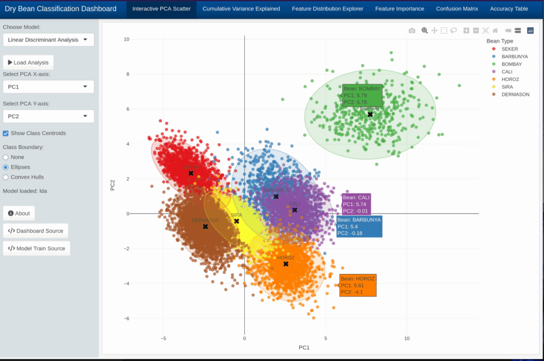Open the Confusion Matrix tab
544x361 pixels.
click(x=457, y=9)
